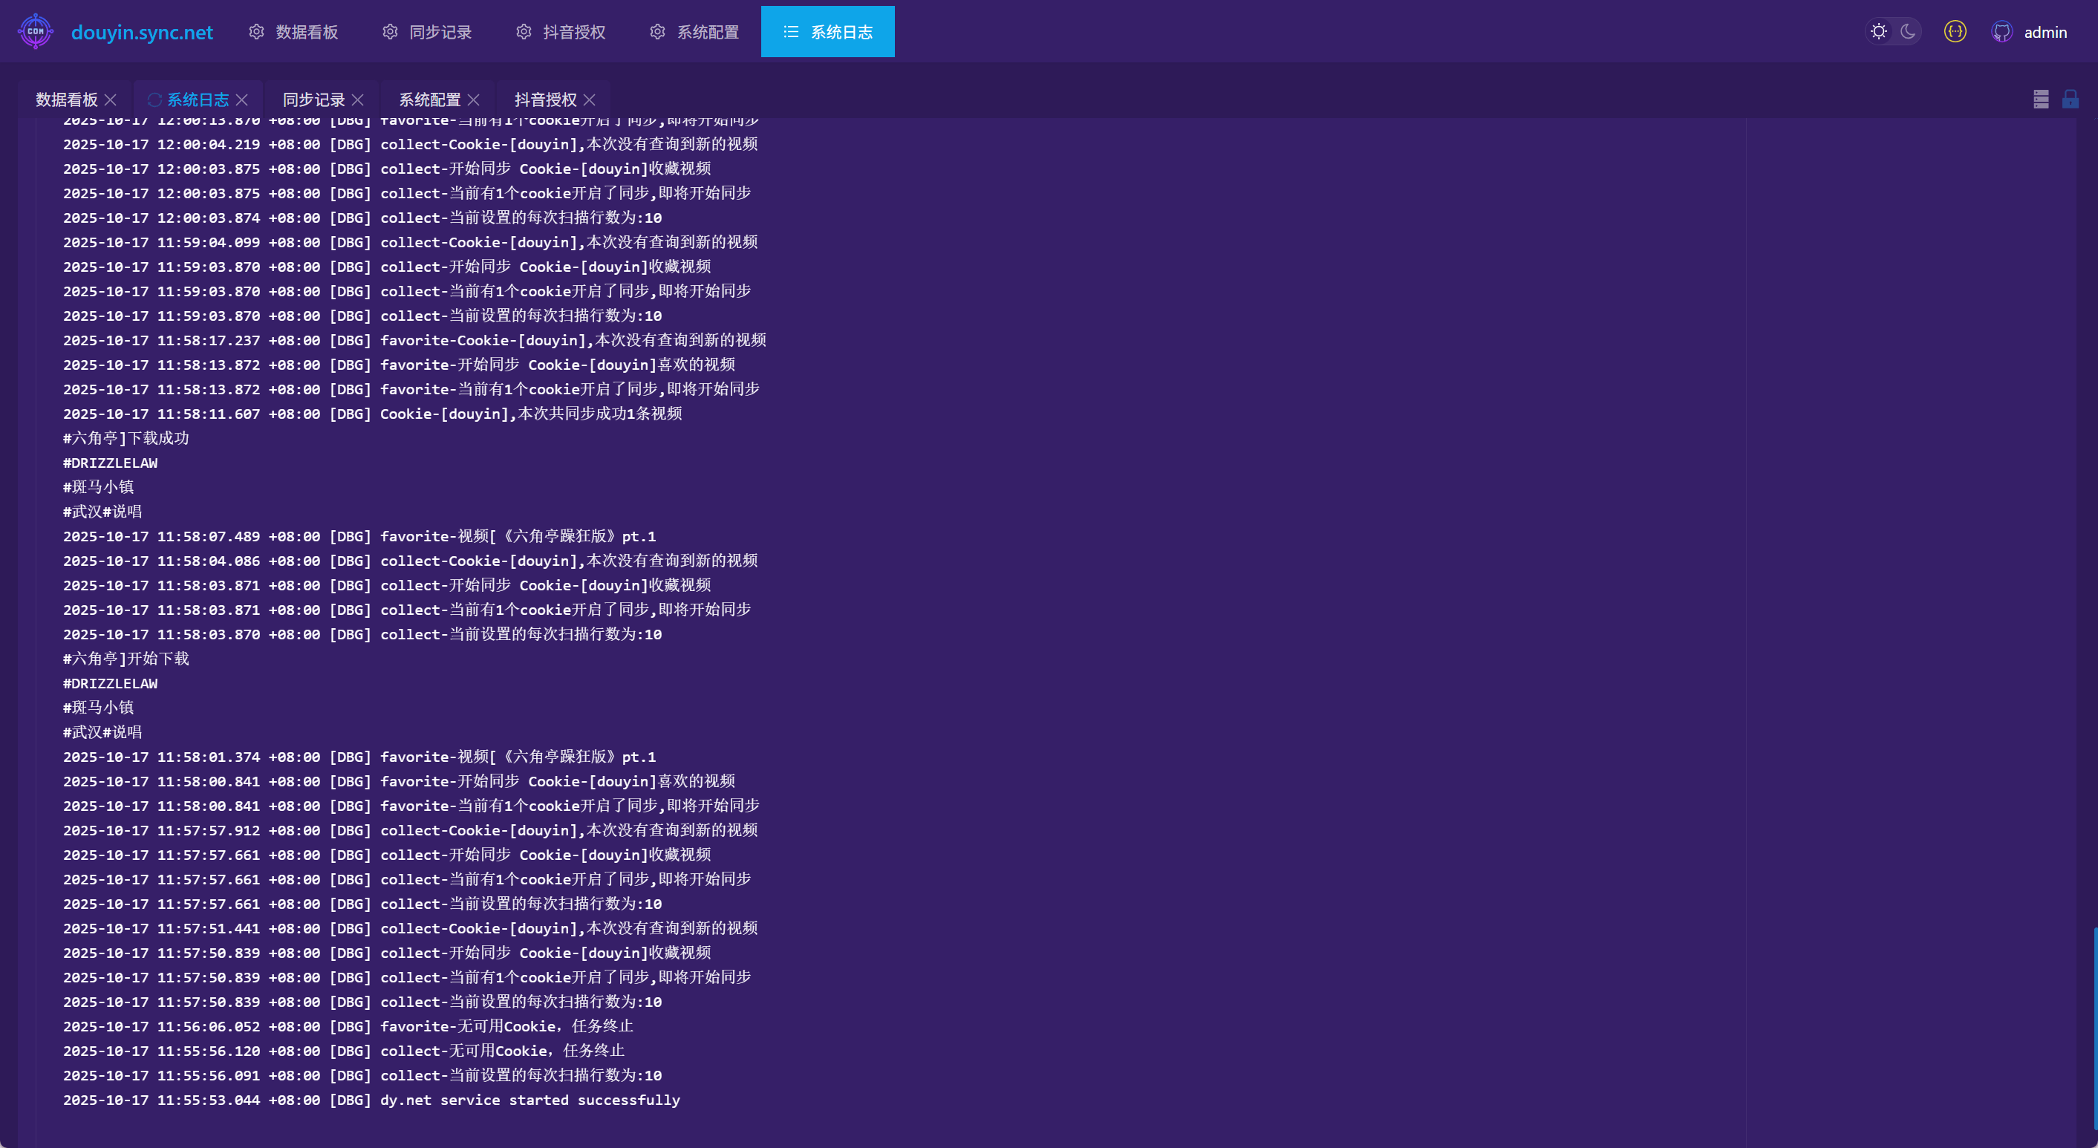This screenshot has height=1148, width=2098.
Task: Select the 11:58:00.841 favorite-开始同步 log line
Action: coord(399,782)
